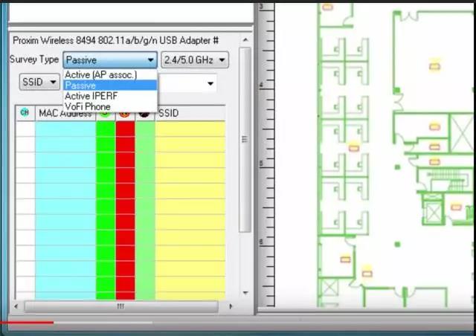
Task: Click the red column header icon
Action: pos(125,113)
